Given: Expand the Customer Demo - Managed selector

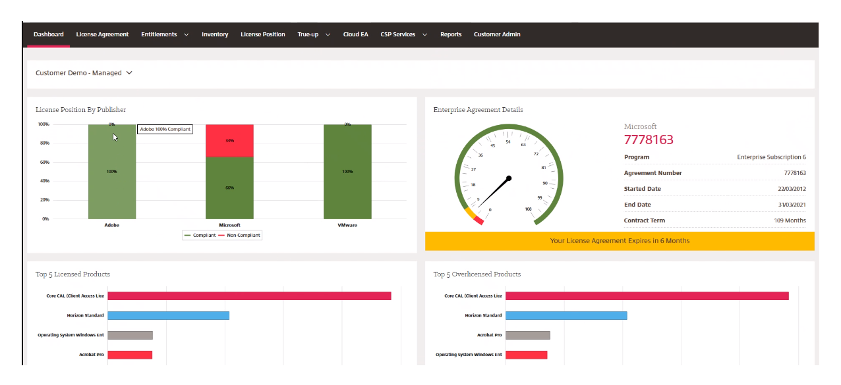Looking at the screenshot, I should pyautogui.click(x=84, y=72).
